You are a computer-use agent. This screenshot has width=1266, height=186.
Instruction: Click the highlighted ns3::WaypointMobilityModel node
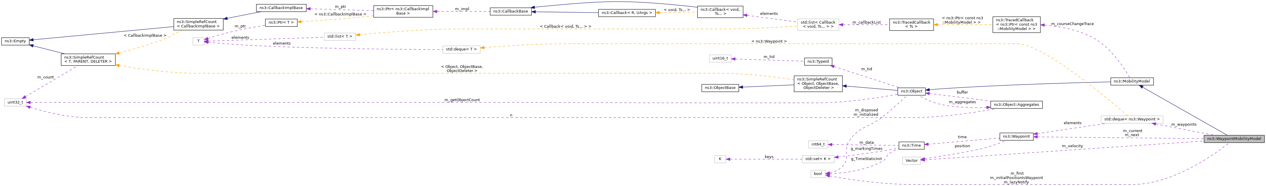1234,139
